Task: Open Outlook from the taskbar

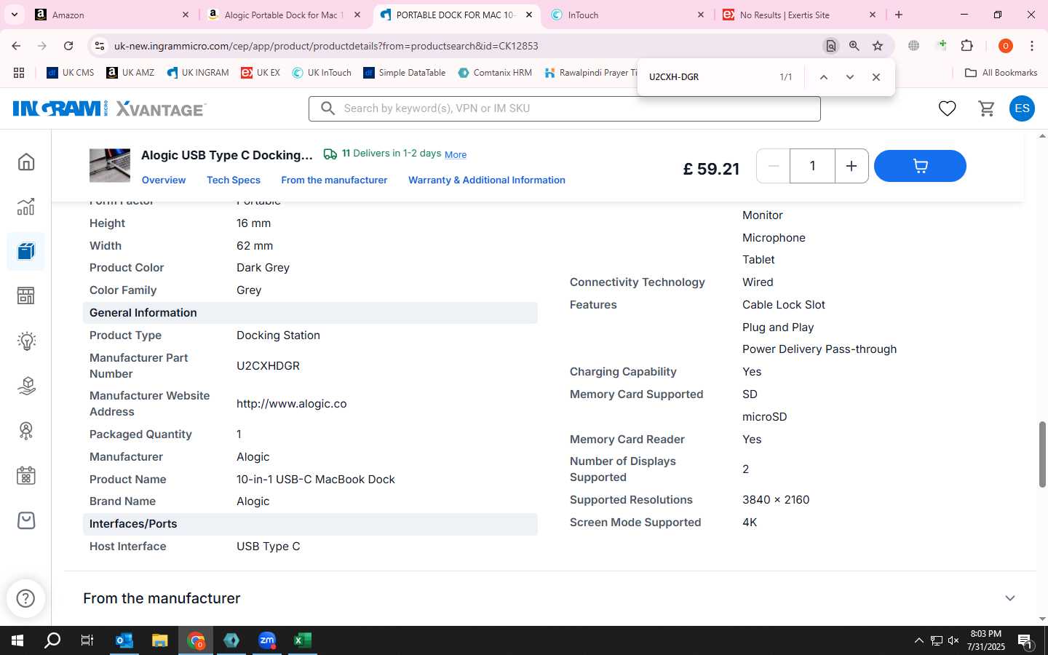Action: [124, 640]
